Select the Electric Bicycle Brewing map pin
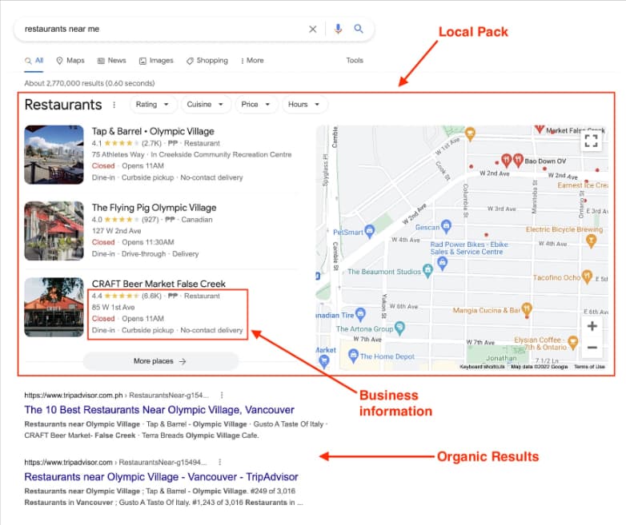The width and height of the screenshot is (626, 525). (592, 241)
